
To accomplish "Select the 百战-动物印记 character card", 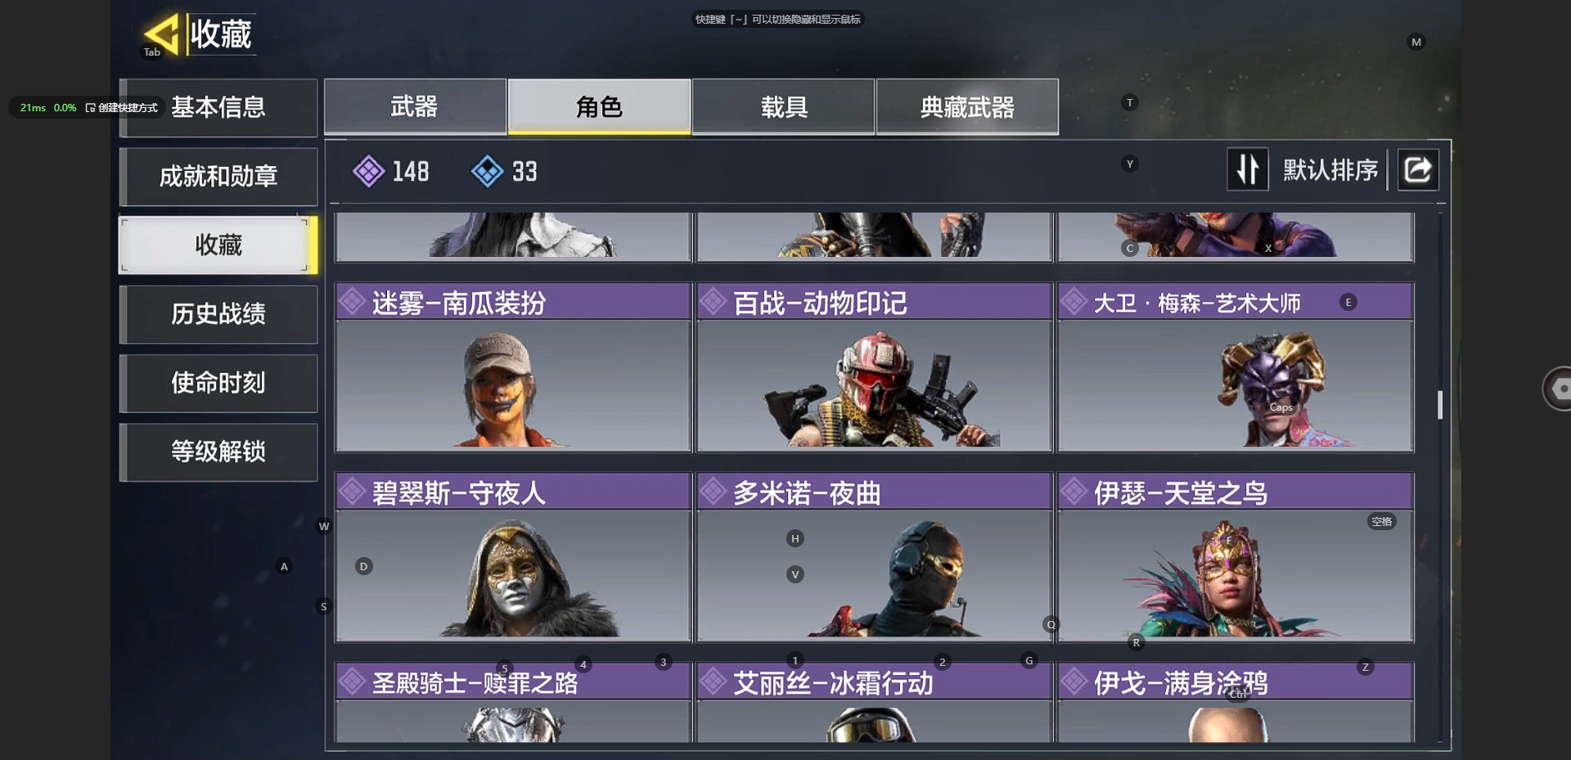I will click(x=874, y=367).
